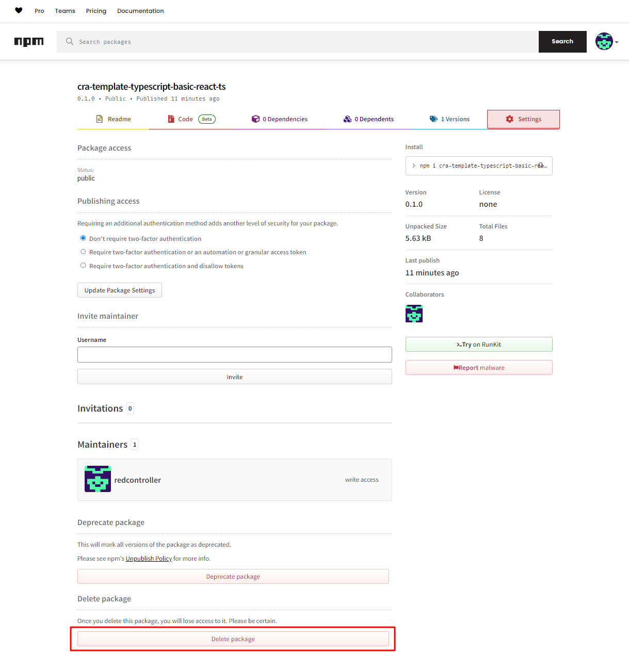Click the Search button

pos(562,42)
